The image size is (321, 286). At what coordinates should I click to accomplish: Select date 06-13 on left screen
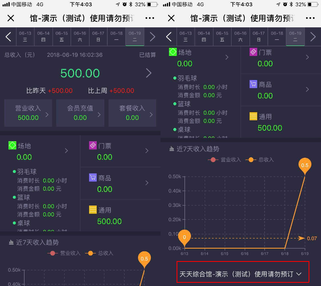pyautogui.click(x=25, y=37)
